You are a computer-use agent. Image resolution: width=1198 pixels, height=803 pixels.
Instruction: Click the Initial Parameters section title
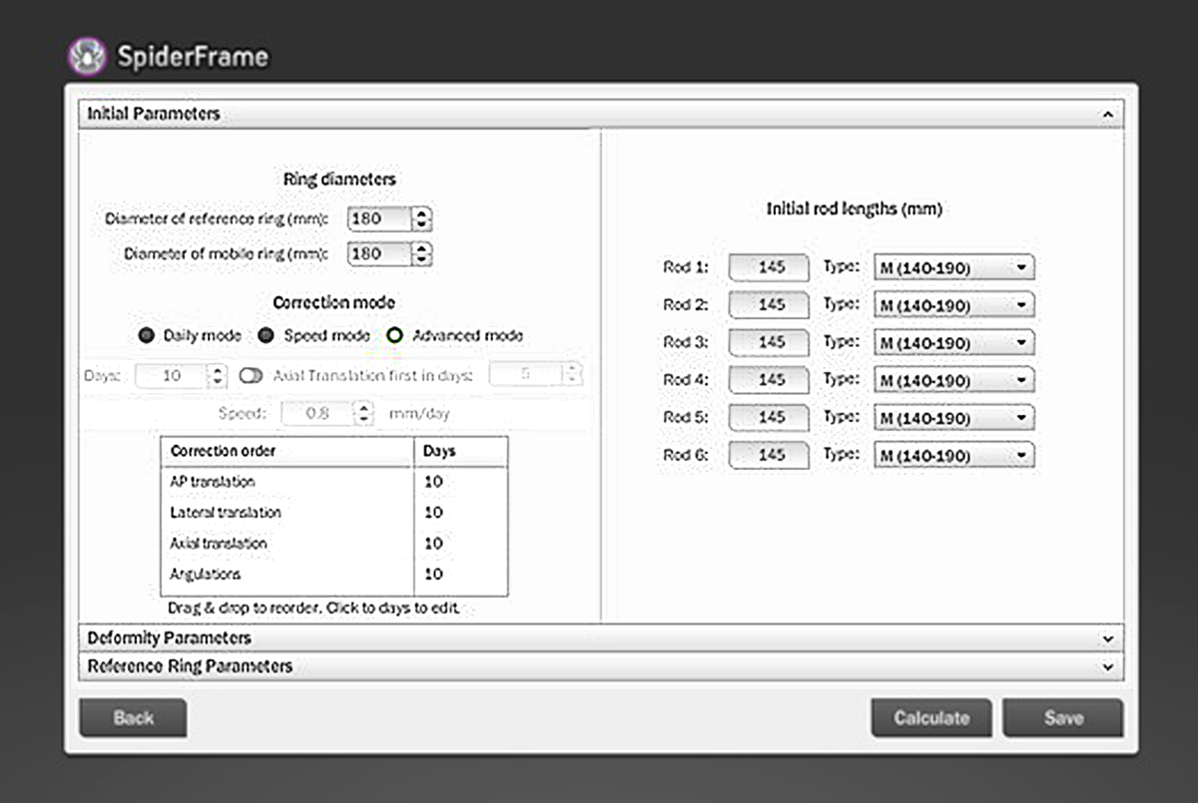(154, 114)
